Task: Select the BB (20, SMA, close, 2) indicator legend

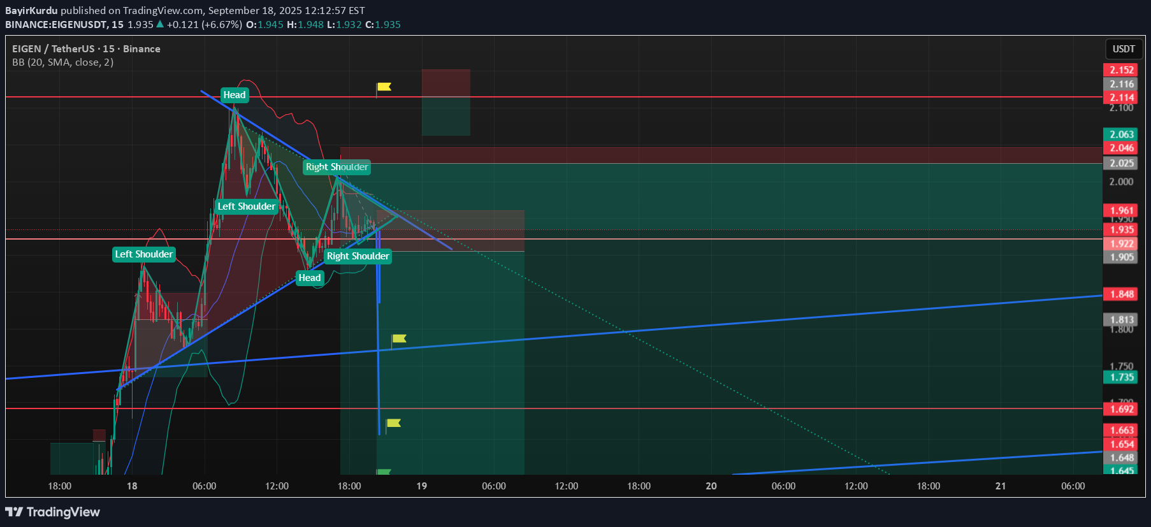Action: pos(63,62)
